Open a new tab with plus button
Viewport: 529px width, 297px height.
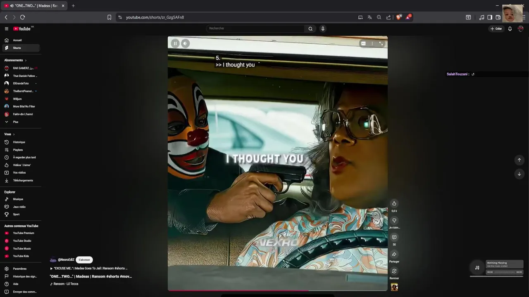click(73, 6)
